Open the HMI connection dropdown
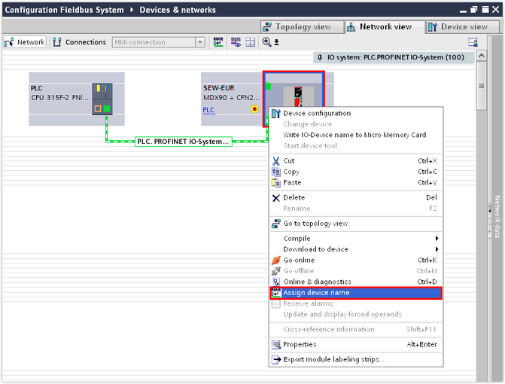 (x=200, y=42)
